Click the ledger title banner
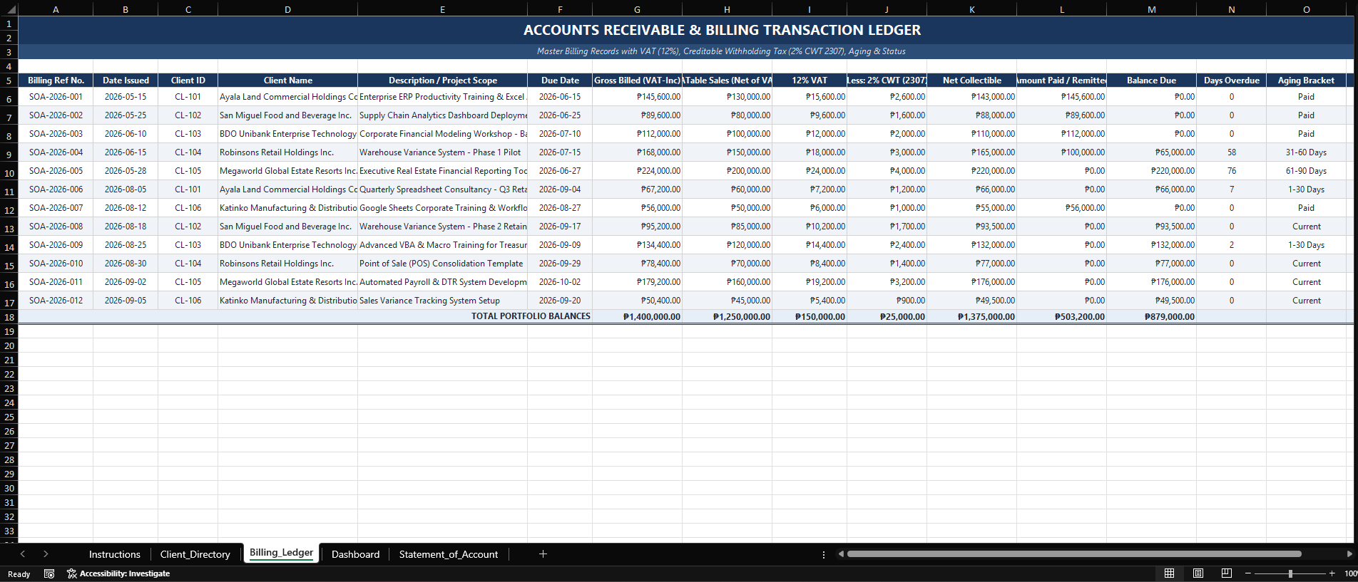The height and width of the screenshot is (582, 1358). click(722, 30)
